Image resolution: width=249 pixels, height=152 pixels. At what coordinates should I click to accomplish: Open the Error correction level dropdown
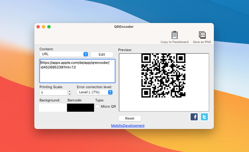coord(95,92)
